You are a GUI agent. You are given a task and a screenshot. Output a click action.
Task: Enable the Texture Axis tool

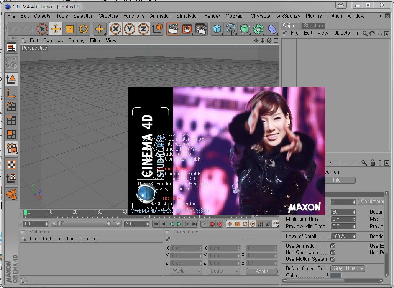(11, 178)
